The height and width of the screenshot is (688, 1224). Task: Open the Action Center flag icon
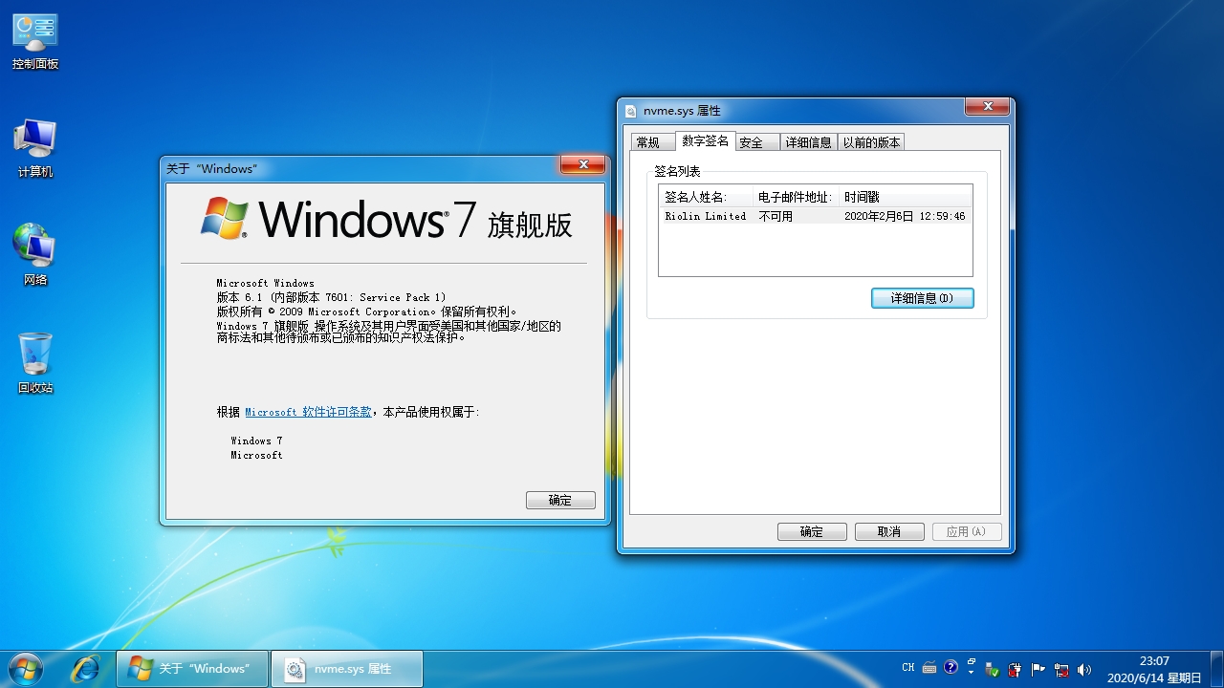pyautogui.click(x=1038, y=669)
